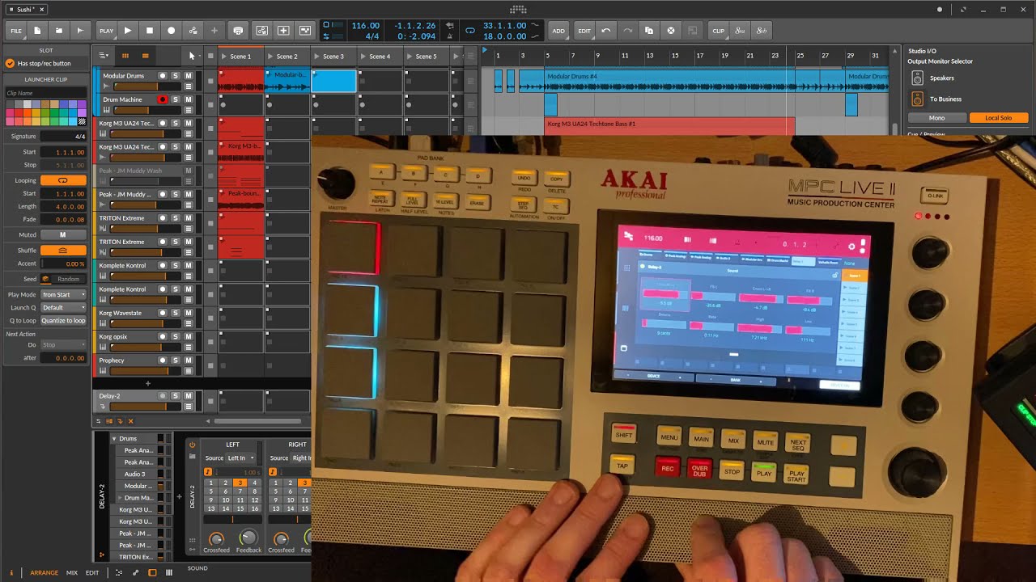Image resolution: width=1036 pixels, height=582 pixels.
Task: Open the CLIP menu
Action: click(x=718, y=31)
